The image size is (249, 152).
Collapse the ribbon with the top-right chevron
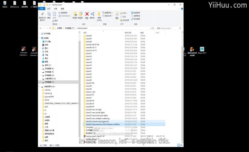[179, 9]
